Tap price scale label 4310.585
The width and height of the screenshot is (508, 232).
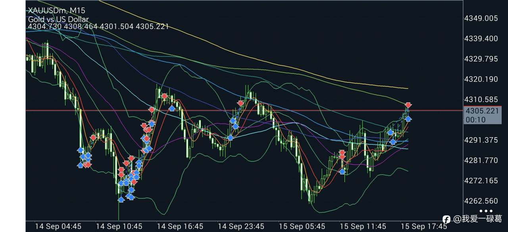481,99
